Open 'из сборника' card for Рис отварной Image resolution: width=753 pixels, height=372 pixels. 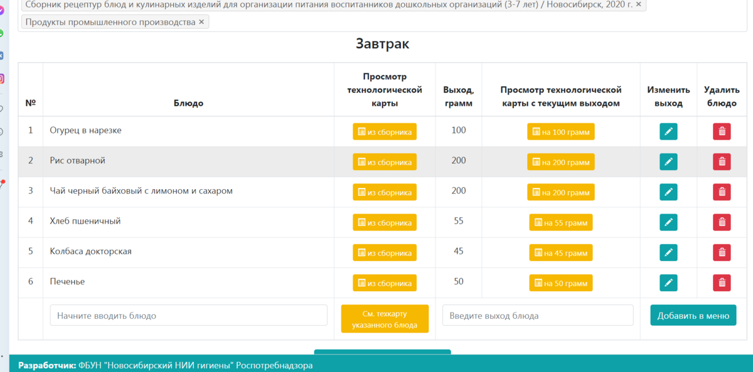tap(385, 162)
